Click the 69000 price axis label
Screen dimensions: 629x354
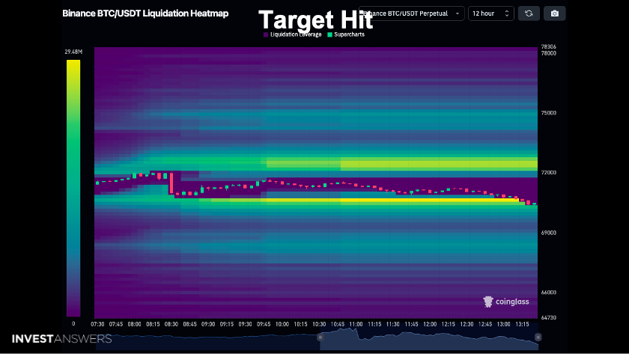pos(548,233)
